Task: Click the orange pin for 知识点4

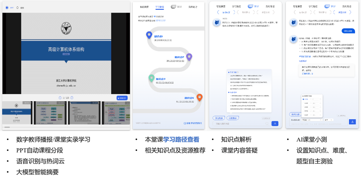Action: pyautogui.click(x=199, y=97)
